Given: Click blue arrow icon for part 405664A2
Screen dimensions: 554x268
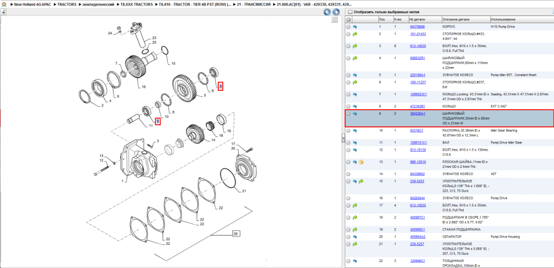Looking at the screenshot, I should (355, 236).
